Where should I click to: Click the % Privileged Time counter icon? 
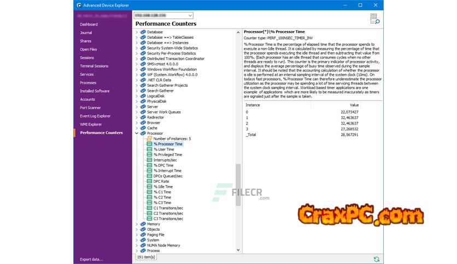[x=149, y=155]
